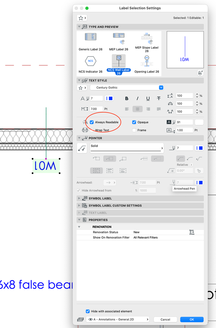
Task: Click the Renovation Status New value
Action: tap(136, 232)
